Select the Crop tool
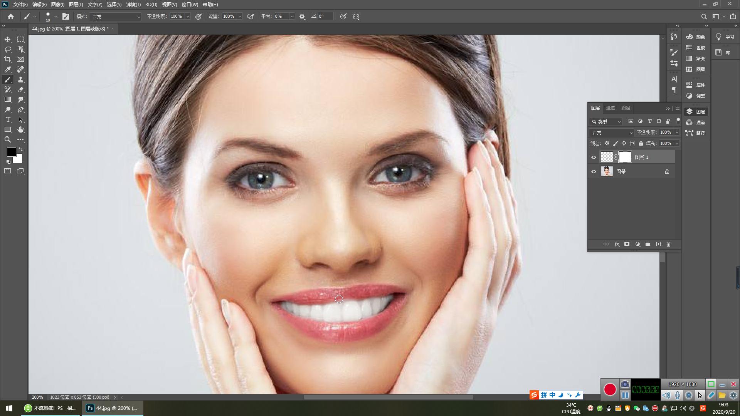 coord(8,59)
